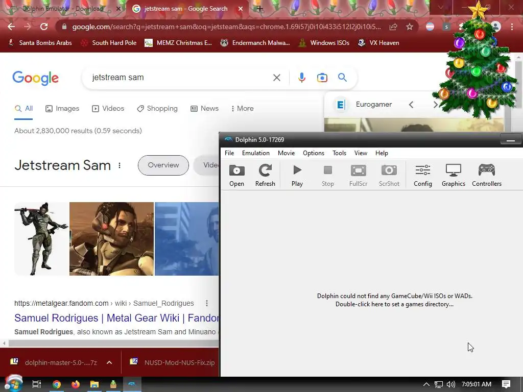
Task: Go forward in Chrome
Action: pos(28,27)
